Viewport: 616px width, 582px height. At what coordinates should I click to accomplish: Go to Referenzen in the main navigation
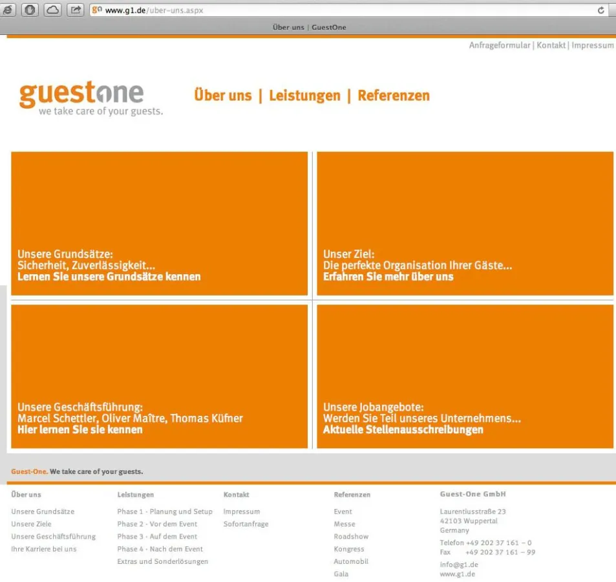click(394, 96)
